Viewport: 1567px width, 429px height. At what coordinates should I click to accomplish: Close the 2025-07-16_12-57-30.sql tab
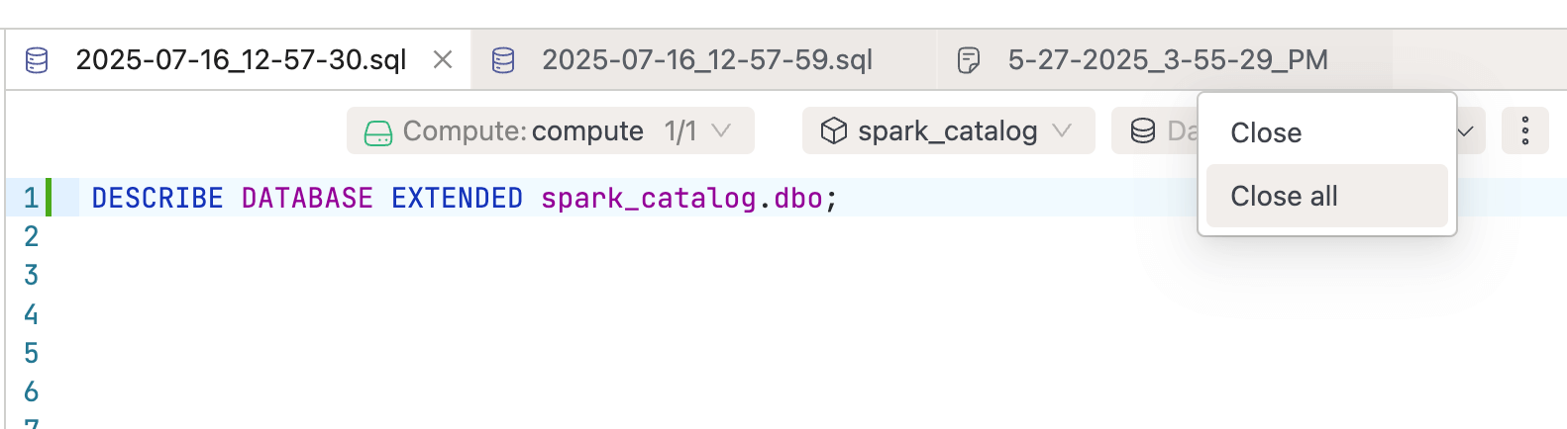pos(443,60)
